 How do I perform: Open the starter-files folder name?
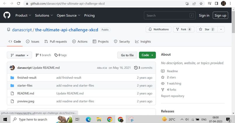(25, 86)
